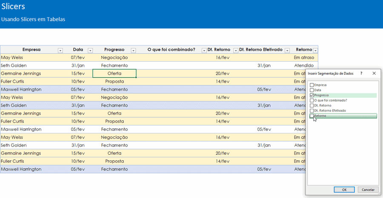Viewport: 383px width, 198px height.
Task: Click the Cancelar button
Action: (368, 190)
